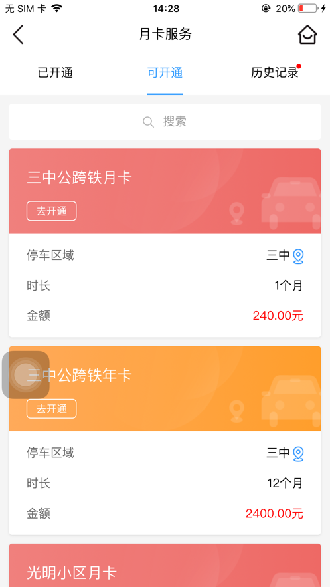330x587 pixels.
Task: Switch to 已开通 tab
Action: click(x=55, y=73)
